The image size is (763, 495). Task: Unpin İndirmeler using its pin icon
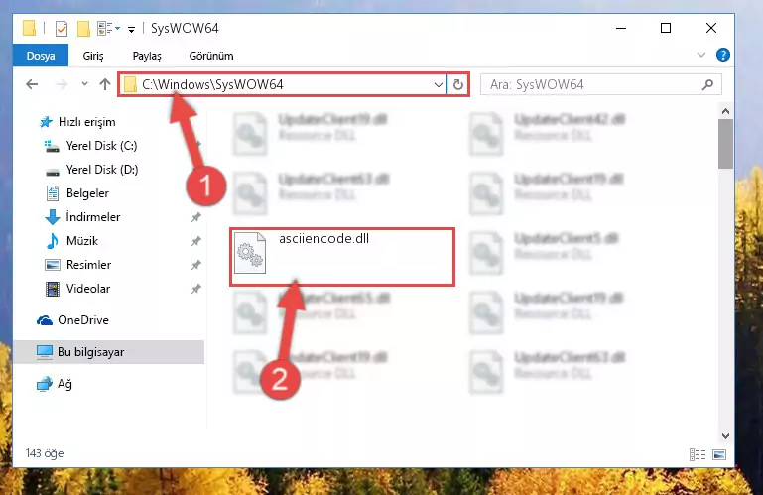tap(195, 217)
